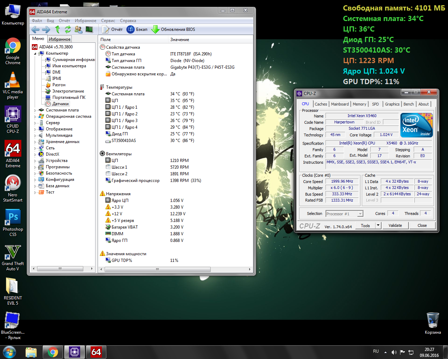Click the blue Back arrow in AIDA64 toolbar
The height and width of the screenshot is (359, 448).
35,29
